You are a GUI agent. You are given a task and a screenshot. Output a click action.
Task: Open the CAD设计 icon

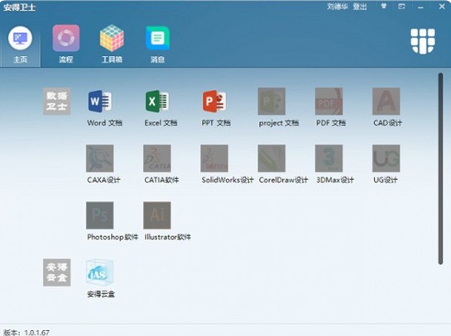tap(386, 102)
